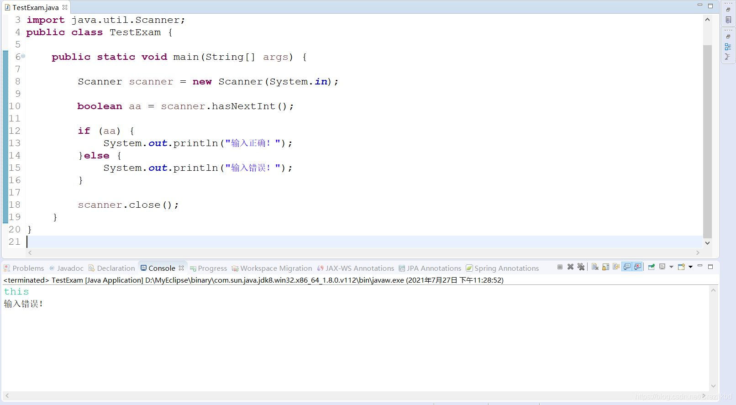This screenshot has height=405, width=736.
Task: Clear the Console output
Action: 595,267
